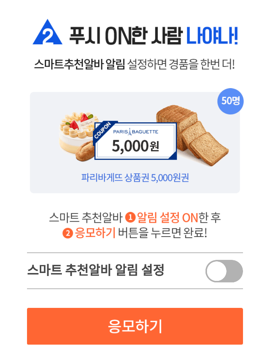Enable the 스마트 추천알바 알림 설정 toggle
The height and width of the screenshot is (357, 264).
tap(224, 271)
